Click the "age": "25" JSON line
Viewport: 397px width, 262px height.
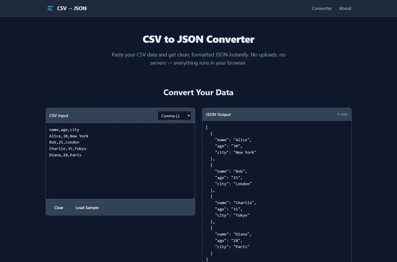(229, 178)
